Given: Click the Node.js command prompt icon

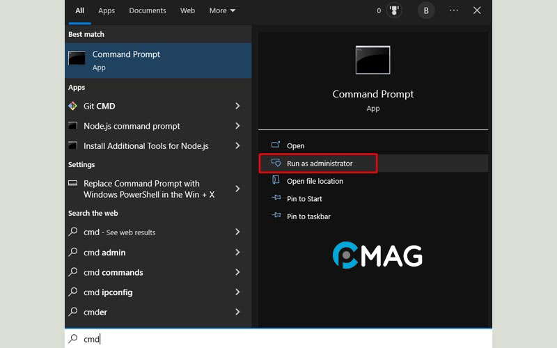Looking at the screenshot, I should pyautogui.click(x=72, y=126).
